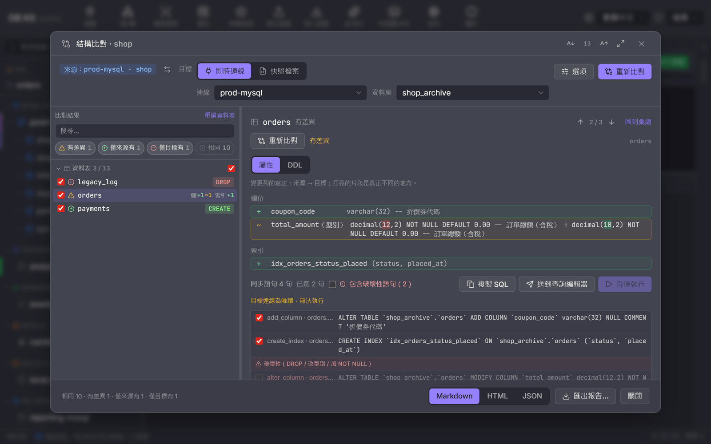Image resolution: width=711 pixels, height=444 pixels.
Task: Click the swap source and target icon
Action: coord(167,69)
